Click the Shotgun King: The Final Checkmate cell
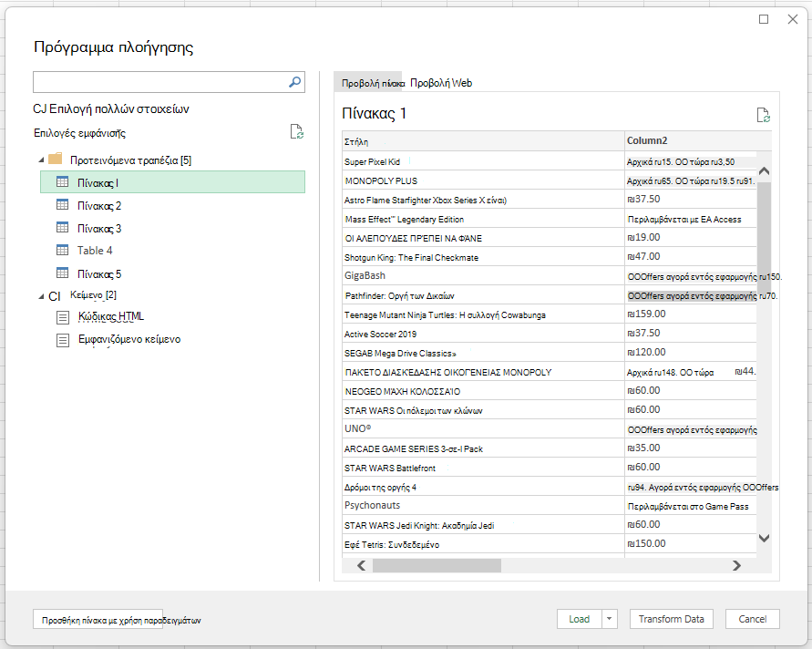Viewport: 812px width, 649px height. 483,257
